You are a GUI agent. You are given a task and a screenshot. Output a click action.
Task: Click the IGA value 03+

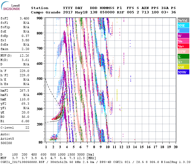coord(165,12)
